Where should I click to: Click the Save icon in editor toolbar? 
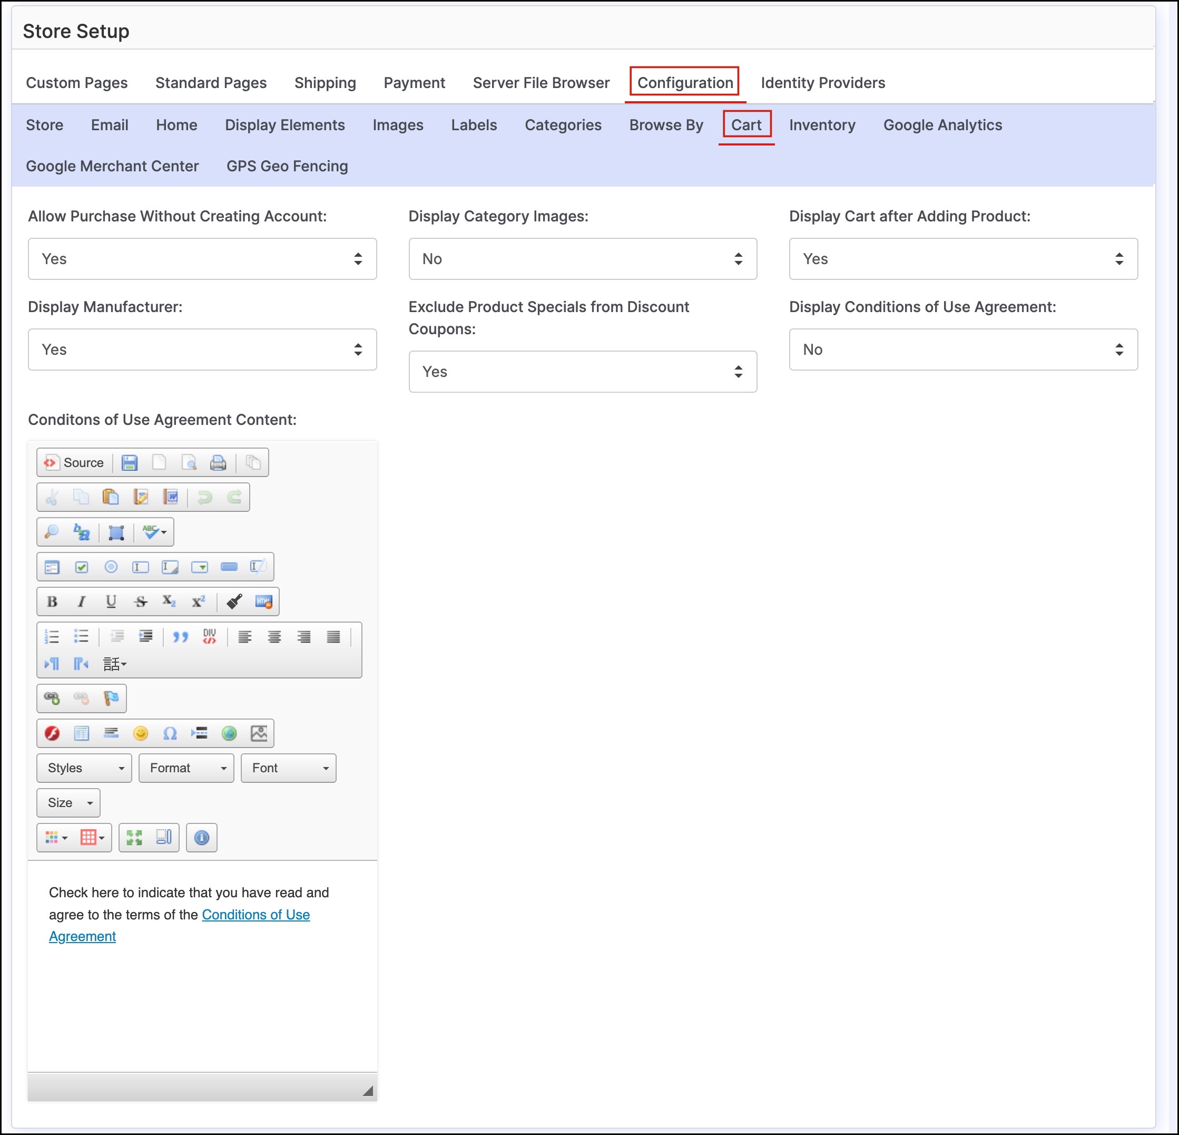129,463
